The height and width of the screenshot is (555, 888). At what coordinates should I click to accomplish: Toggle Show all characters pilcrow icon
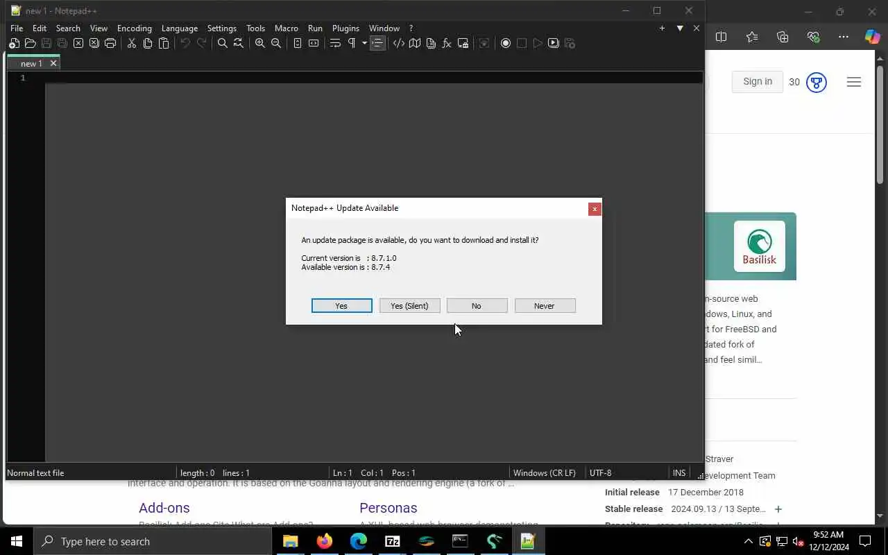click(352, 43)
